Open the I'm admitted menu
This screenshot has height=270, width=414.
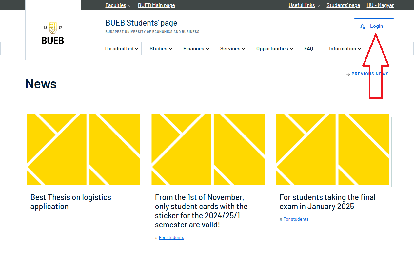pos(121,49)
